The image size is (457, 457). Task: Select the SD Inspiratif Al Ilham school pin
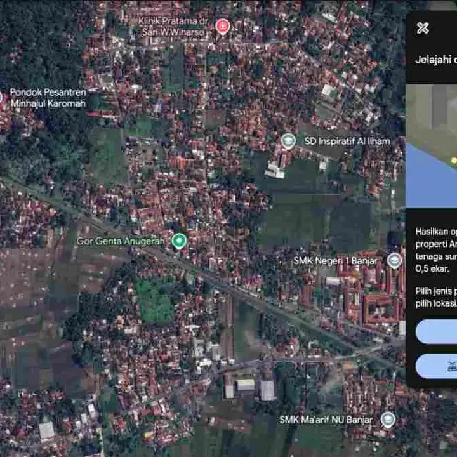click(289, 141)
